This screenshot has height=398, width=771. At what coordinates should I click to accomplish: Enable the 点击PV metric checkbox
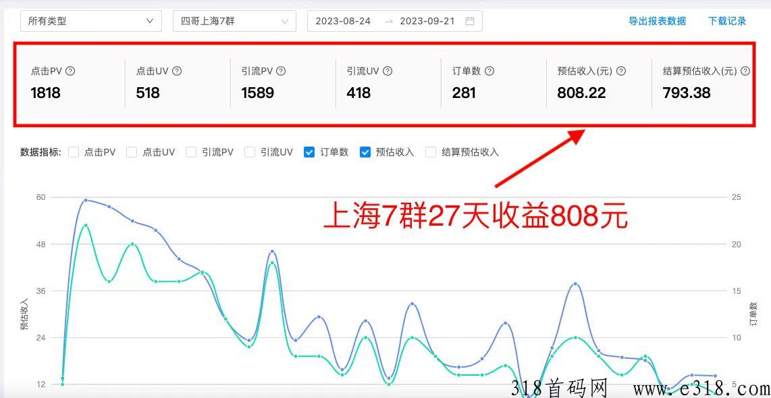(74, 152)
